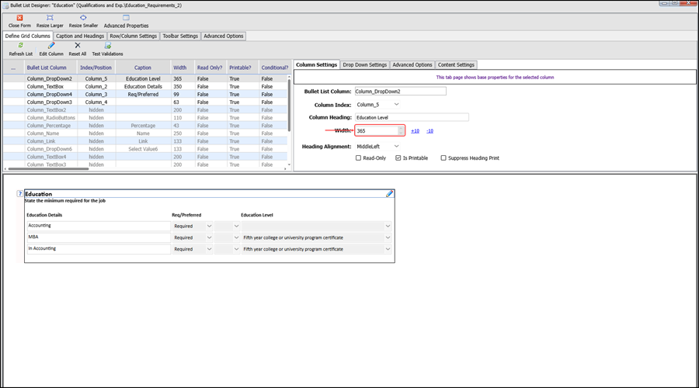Click the Edit Column pencil icon

pos(51,46)
